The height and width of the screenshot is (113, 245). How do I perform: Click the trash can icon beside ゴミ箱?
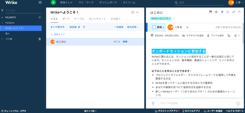[40, 39]
